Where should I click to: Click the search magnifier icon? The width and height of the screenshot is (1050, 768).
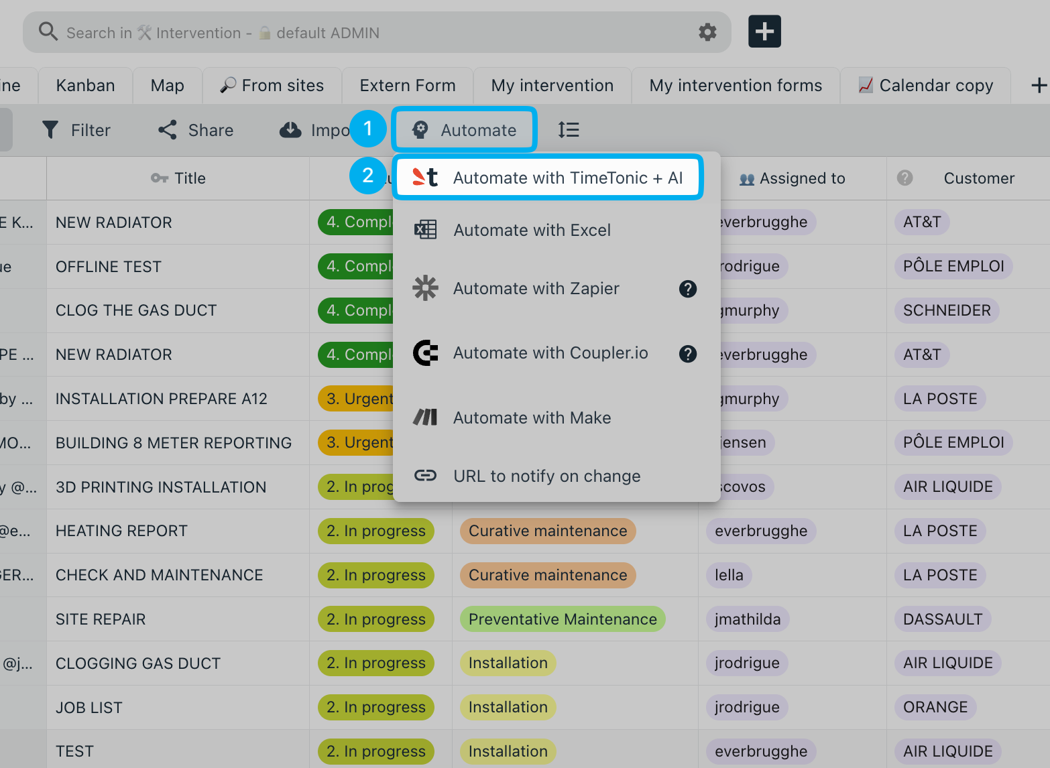pyautogui.click(x=48, y=31)
